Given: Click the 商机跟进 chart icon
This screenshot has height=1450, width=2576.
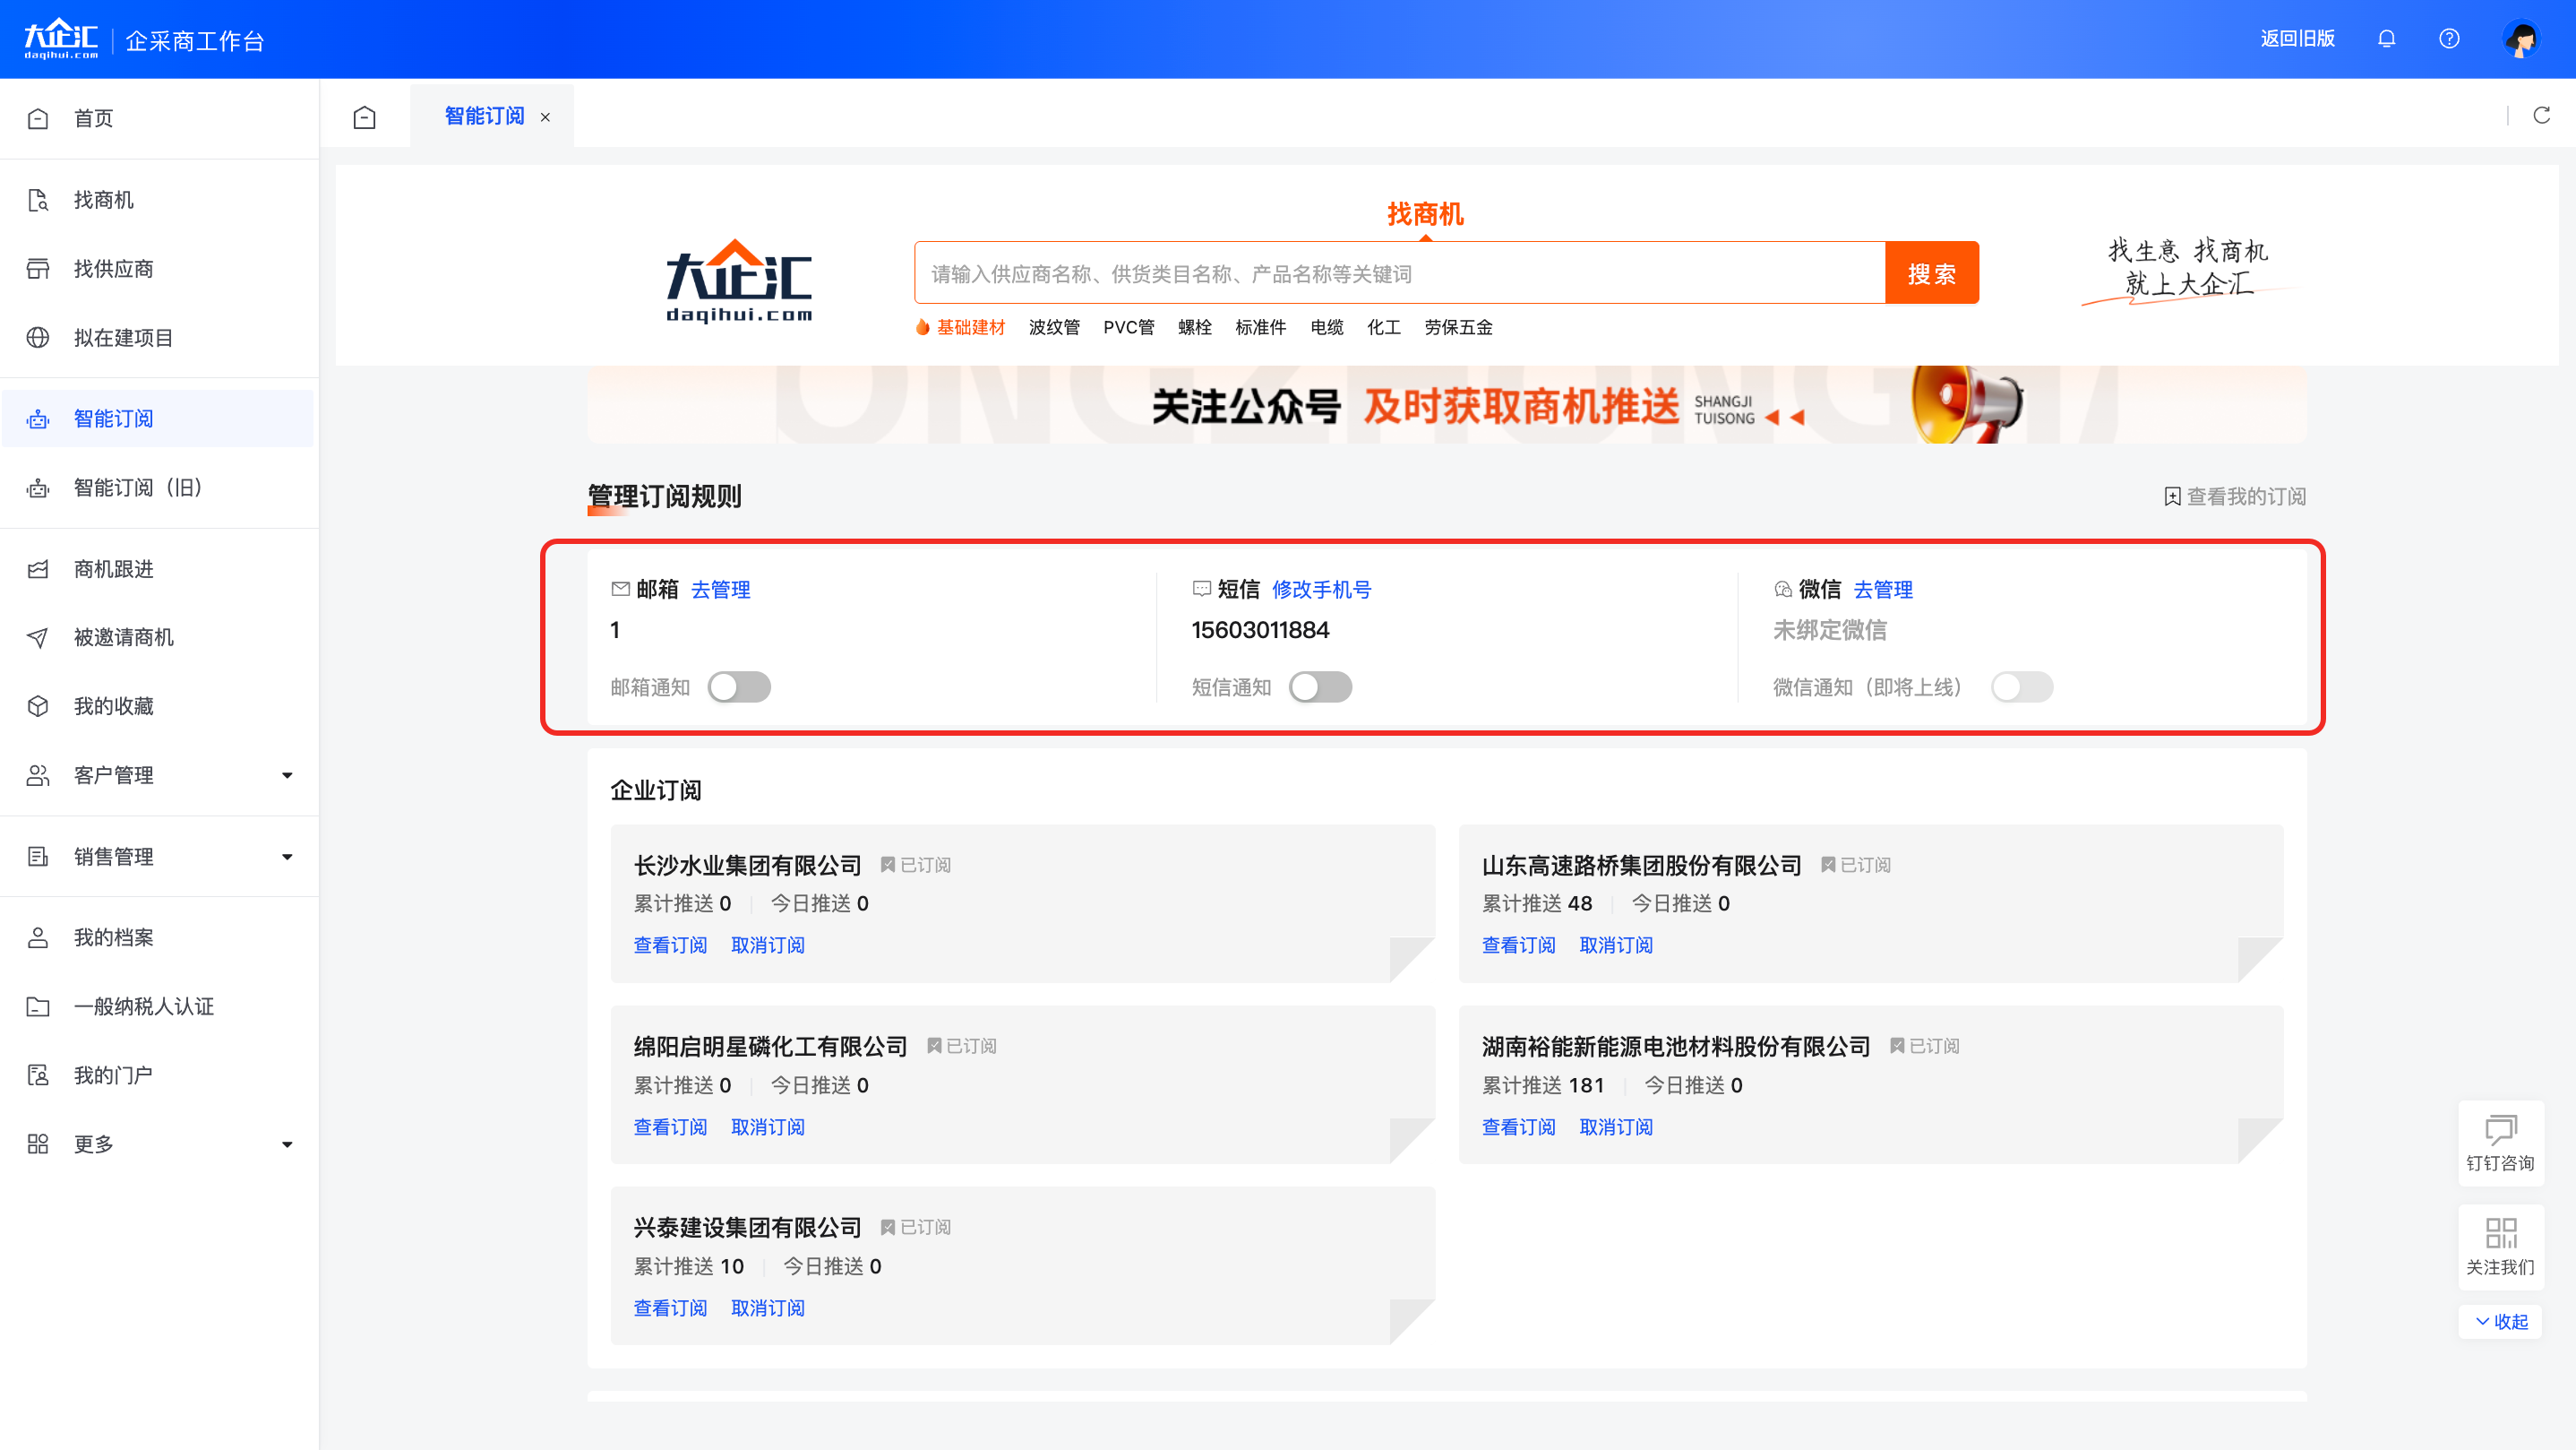Looking at the screenshot, I should click(38, 569).
